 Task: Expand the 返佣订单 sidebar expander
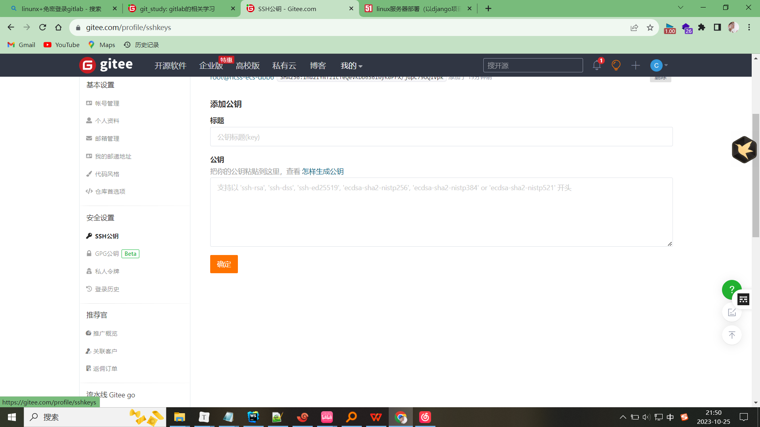click(x=105, y=368)
